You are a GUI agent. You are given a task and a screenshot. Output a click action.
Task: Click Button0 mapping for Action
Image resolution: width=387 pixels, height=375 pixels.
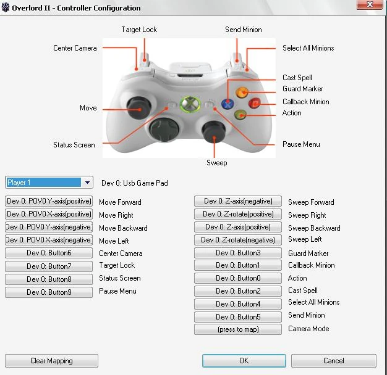[238, 278]
